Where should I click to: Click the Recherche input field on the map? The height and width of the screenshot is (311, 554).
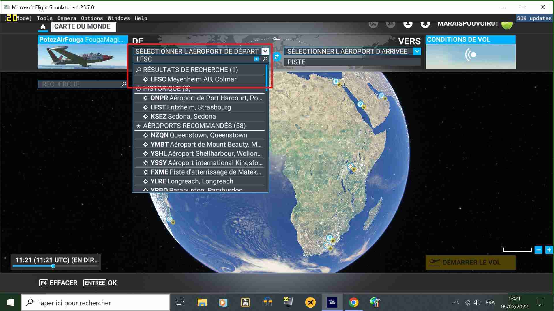coord(79,84)
